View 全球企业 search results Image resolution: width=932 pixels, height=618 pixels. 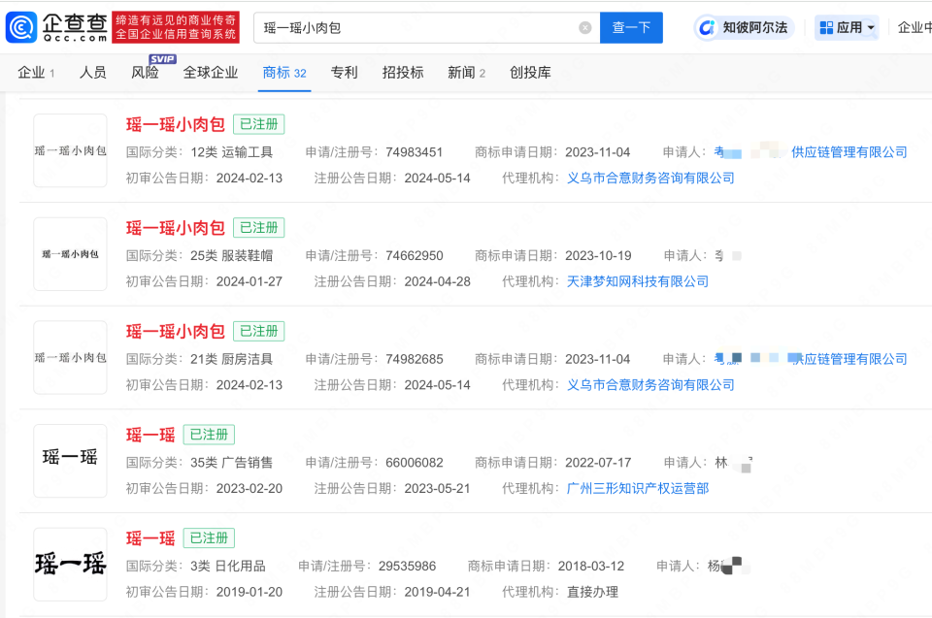click(210, 73)
